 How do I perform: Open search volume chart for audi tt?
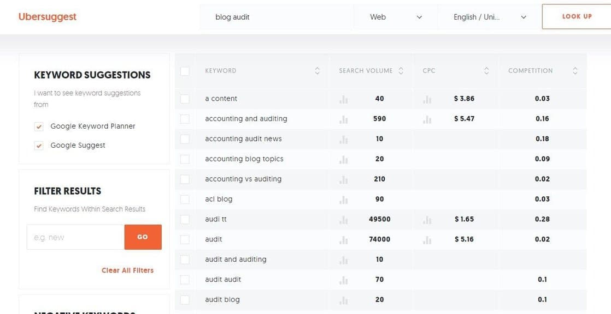pos(343,220)
